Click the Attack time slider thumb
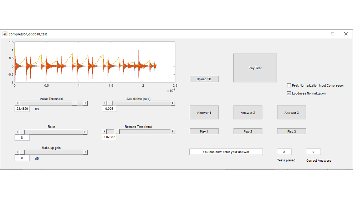This screenshot has height=199, width=353. (x=109, y=103)
